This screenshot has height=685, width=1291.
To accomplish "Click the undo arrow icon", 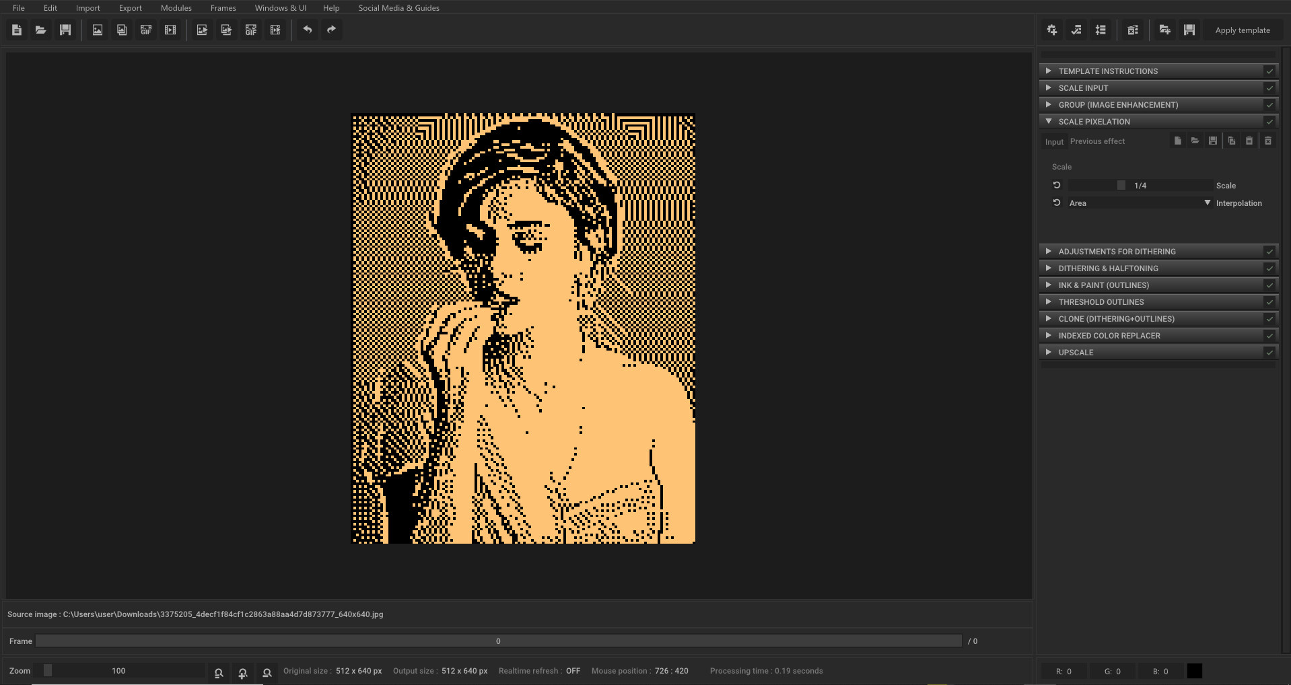I will (x=308, y=30).
